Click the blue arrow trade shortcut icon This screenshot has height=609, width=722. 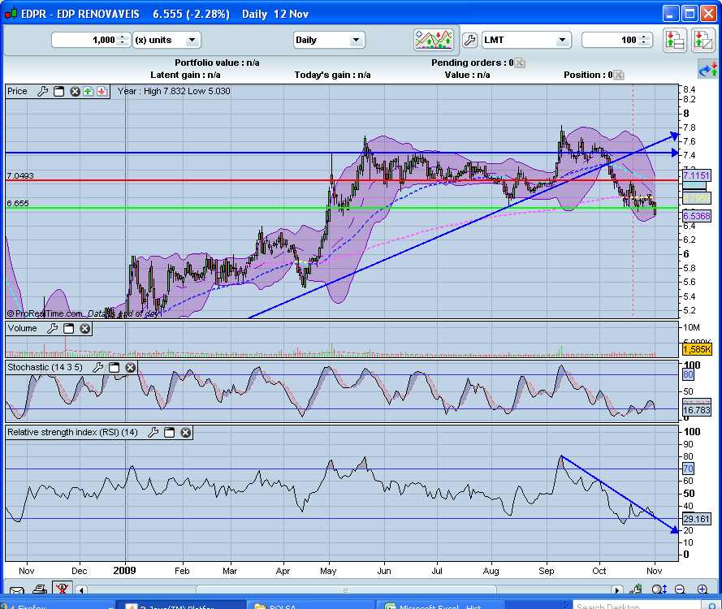pyautogui.click(x=708, y=70)
